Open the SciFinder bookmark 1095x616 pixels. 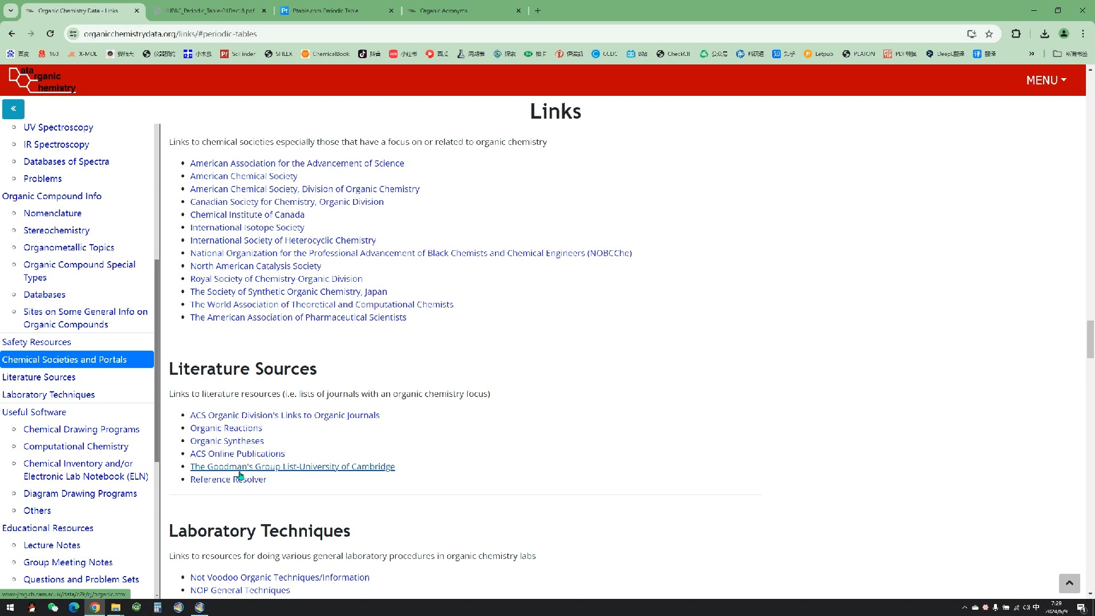point(238,54)
